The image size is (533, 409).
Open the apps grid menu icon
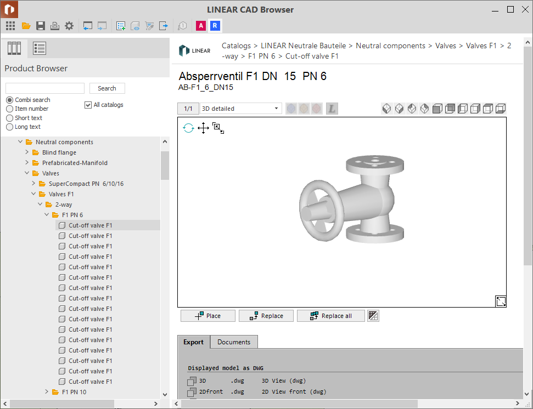10,26
